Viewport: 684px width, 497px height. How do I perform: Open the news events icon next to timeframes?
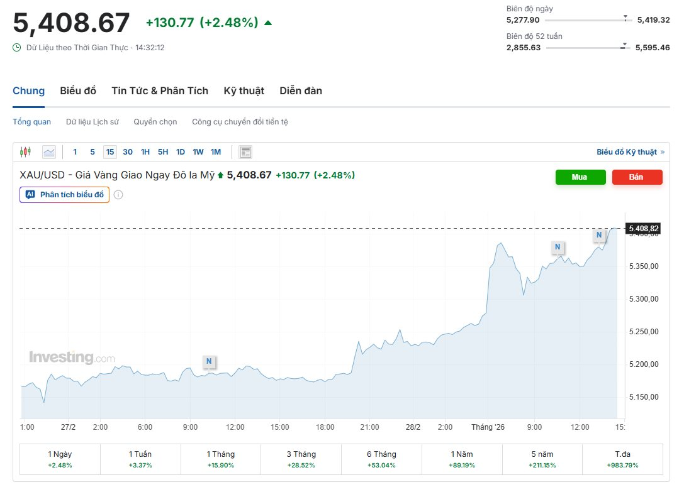(x=245, y=151)
